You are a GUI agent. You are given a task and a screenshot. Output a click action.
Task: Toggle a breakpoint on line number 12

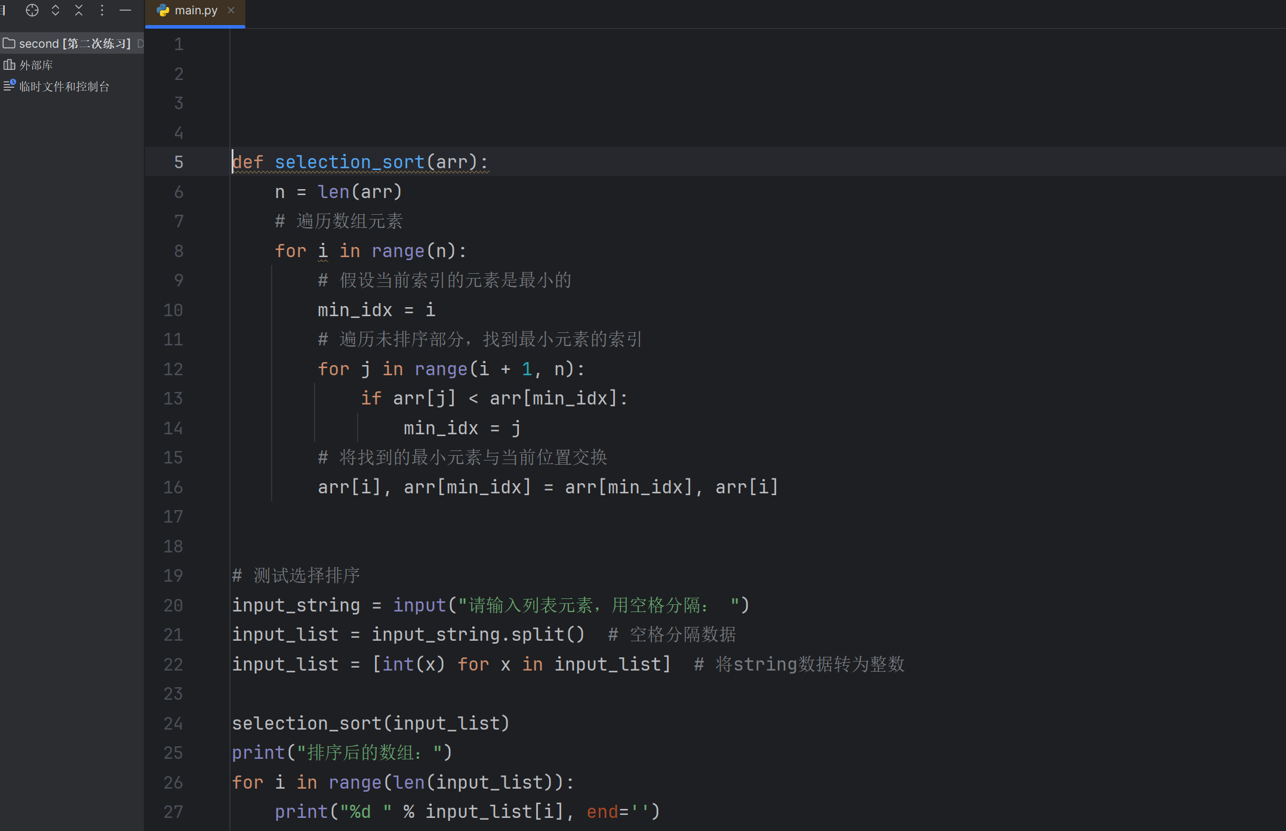point(173,369)
